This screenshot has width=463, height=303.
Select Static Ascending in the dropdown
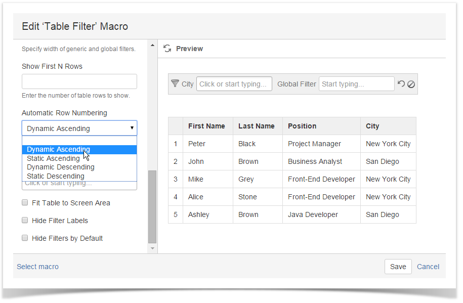coord(53,158)
